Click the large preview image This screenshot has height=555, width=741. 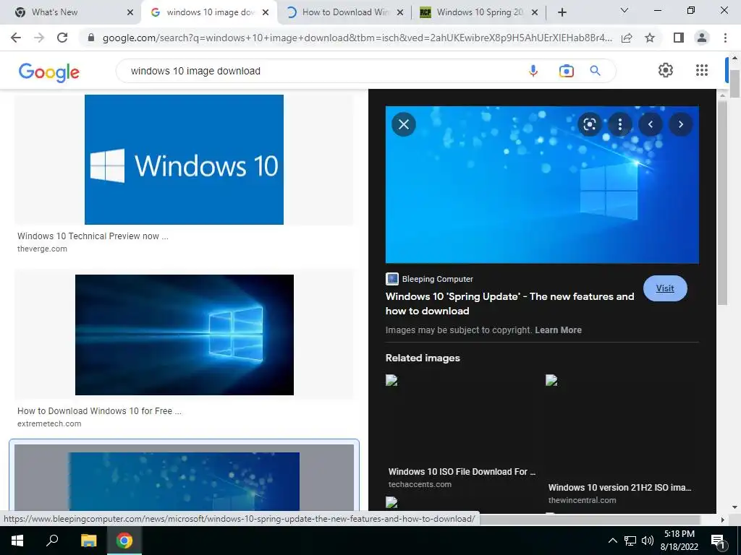point(542,184)
